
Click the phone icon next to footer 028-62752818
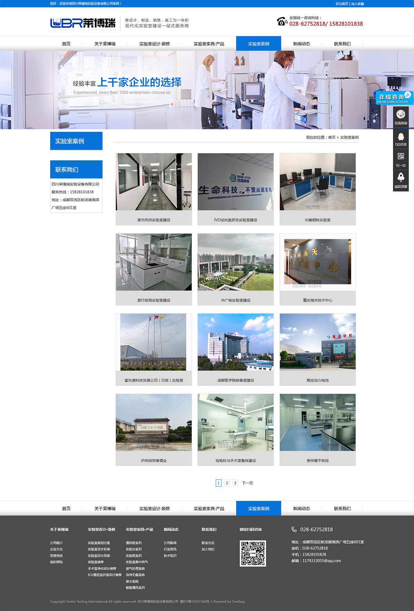tap(294, 529)
